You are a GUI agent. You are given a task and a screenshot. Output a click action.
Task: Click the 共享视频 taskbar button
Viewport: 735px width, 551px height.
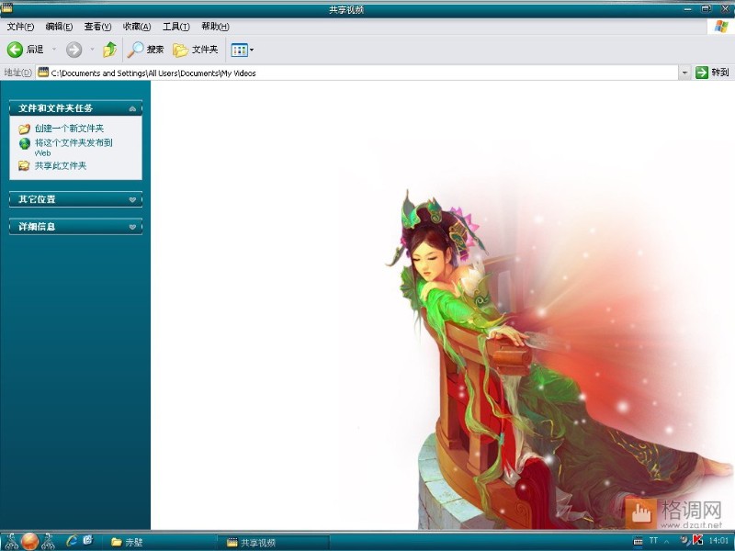[x=274, y=543]
